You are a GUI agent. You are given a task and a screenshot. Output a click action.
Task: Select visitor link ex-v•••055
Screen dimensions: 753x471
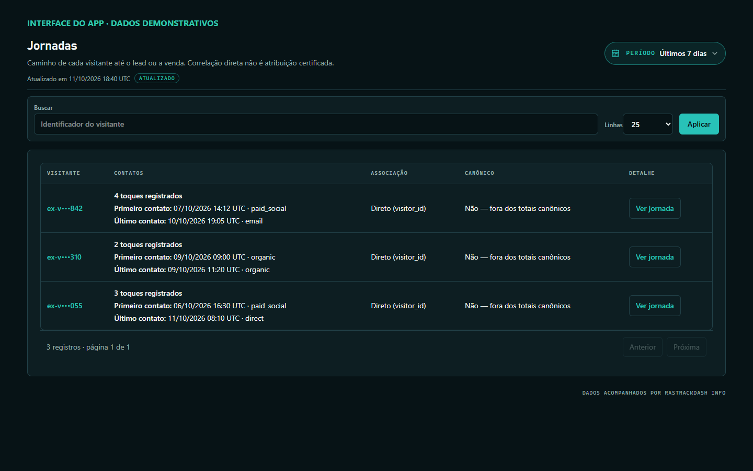coord(65,306)
